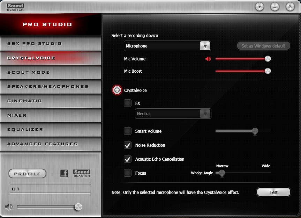This screenshot has height=218, width=301.
Task: Click the master volume slider handle
Action: (78, 207)
